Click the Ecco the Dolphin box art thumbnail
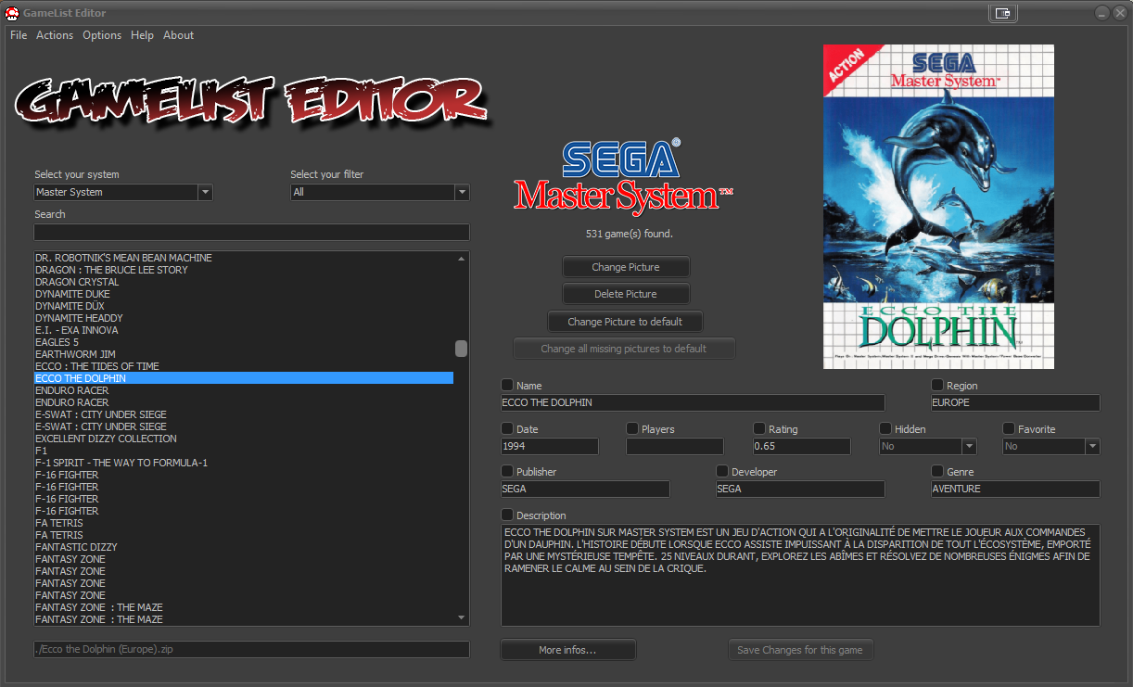The image size is (1133, 687). pyautogui.click(x=938, y=206)
